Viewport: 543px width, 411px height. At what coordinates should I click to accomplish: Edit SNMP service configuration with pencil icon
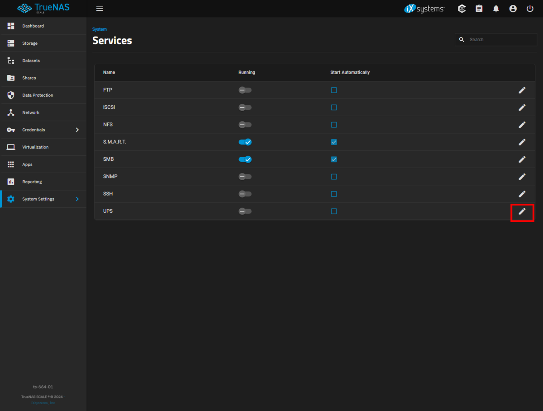click(x=522, y=177)
